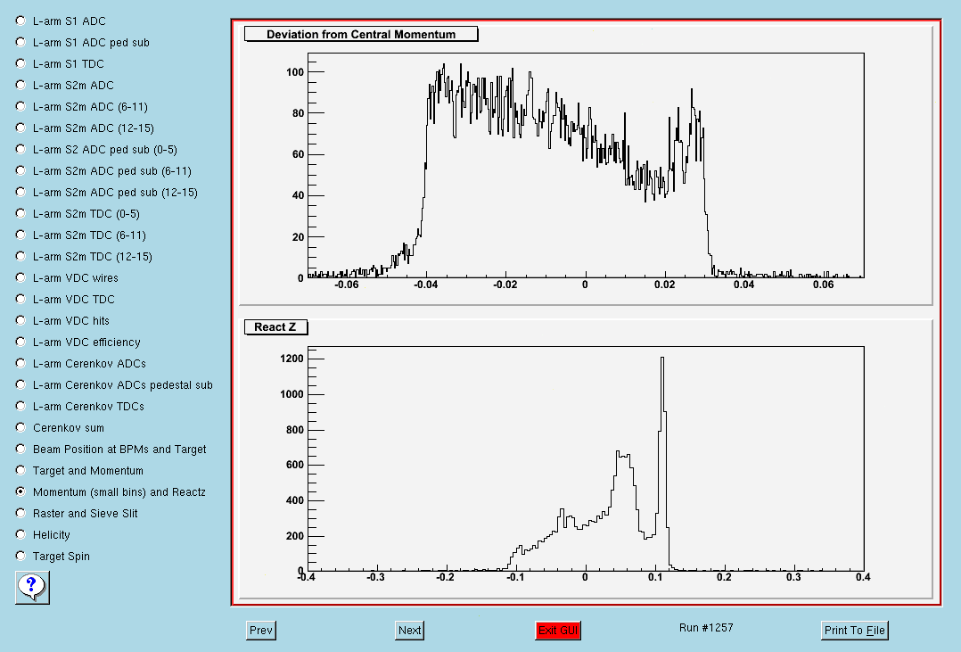Click the momentum histogram plot area

(x=586, y=166)
